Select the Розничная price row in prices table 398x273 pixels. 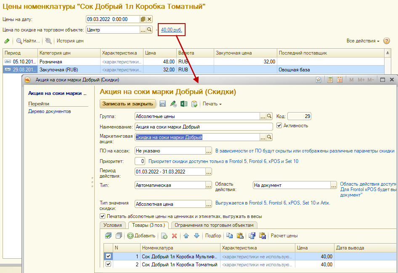(x=194, y=62)
